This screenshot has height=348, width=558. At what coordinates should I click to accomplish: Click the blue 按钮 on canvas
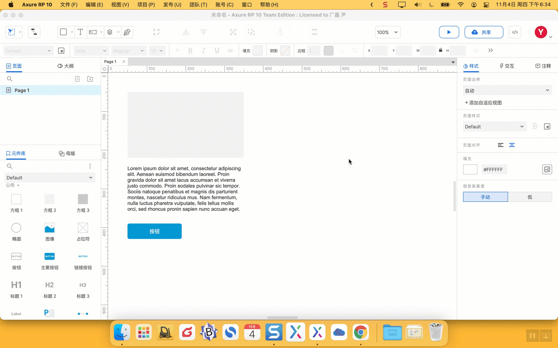click(x=155, y=231)
